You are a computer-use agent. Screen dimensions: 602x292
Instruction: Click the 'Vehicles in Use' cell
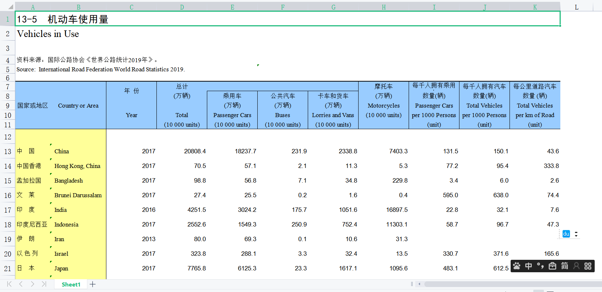point(48,34)
